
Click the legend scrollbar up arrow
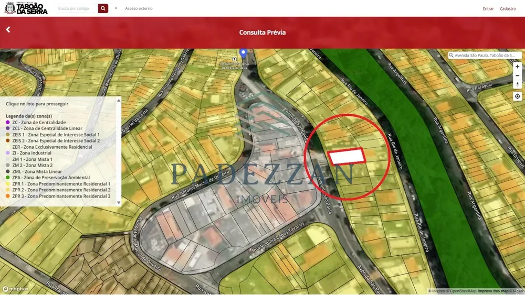click(119, 100)
